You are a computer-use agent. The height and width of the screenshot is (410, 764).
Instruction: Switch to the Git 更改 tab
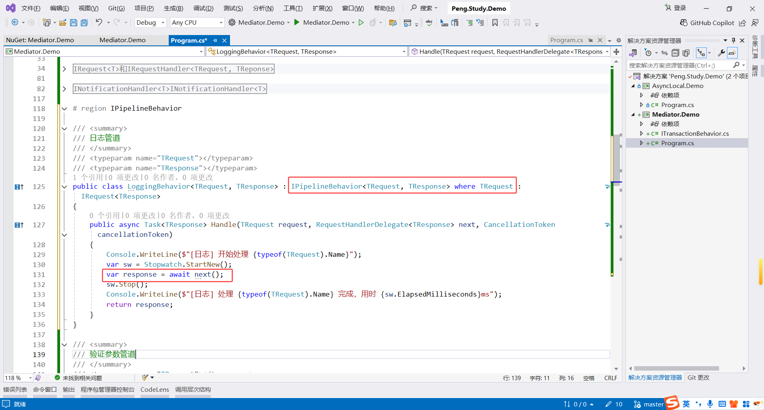tap(698, 378)
